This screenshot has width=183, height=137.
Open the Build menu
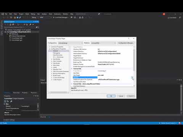coord(27,14)
